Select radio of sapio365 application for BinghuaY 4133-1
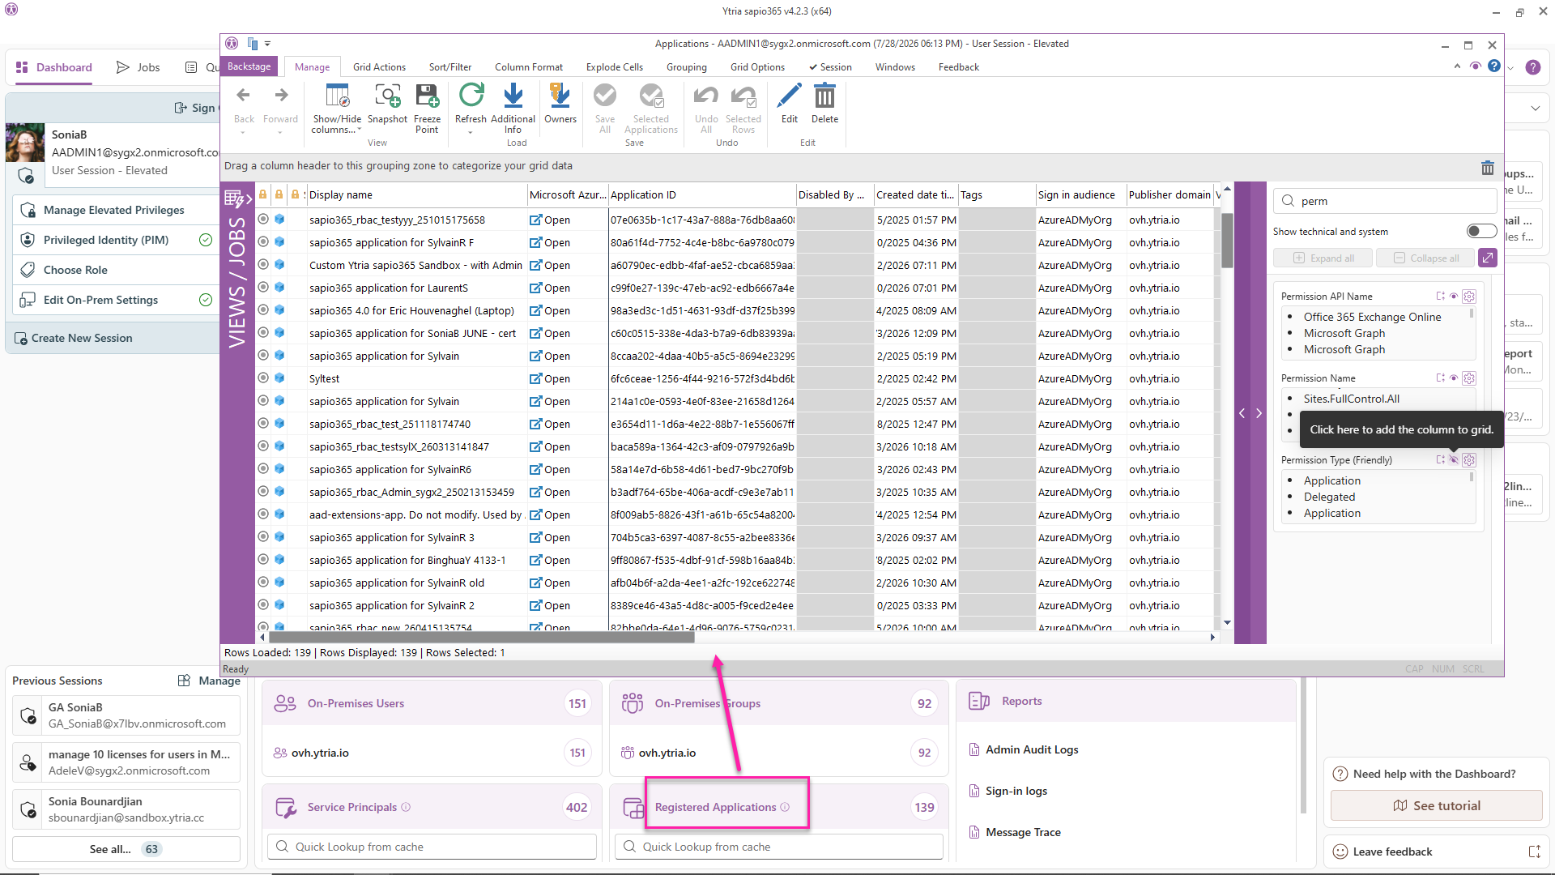Image resolution: width=1555 pixels, height=875 pixels. [x=263, y=559]
